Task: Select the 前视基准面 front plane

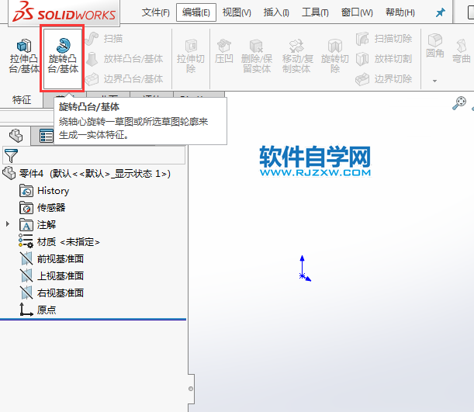Action: [x=51, y=258]
